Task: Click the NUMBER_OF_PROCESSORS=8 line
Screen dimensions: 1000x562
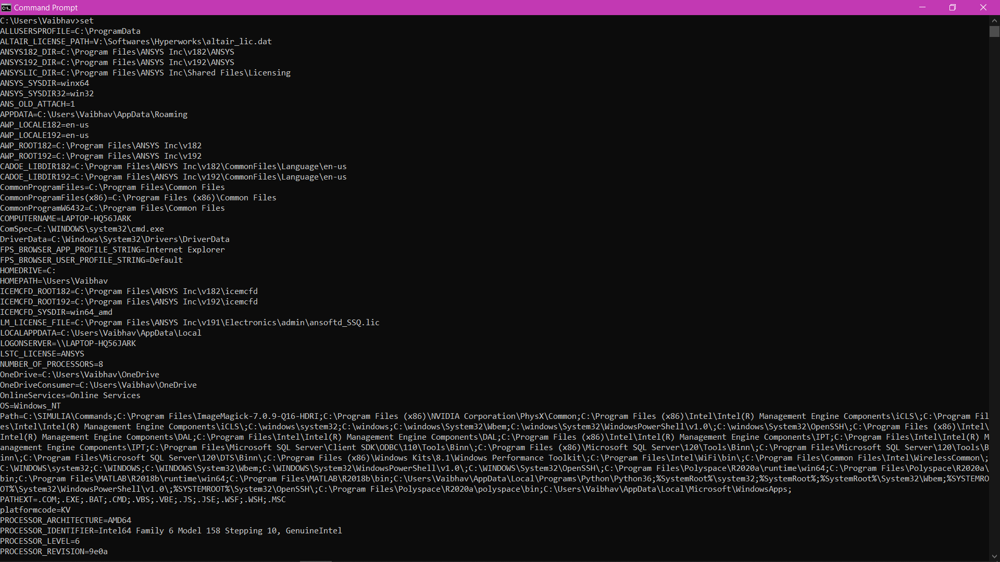Action: (x=52, y=364)
